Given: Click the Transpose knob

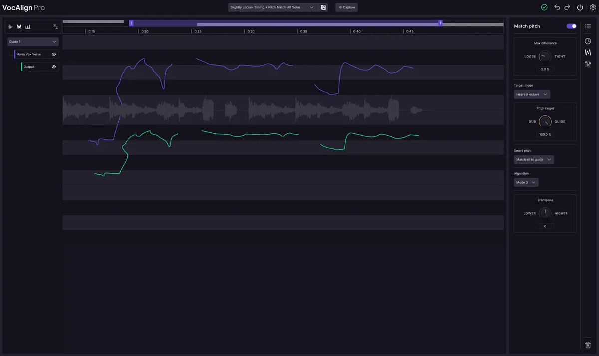Looking at the screenshot, I should point(545,213).
